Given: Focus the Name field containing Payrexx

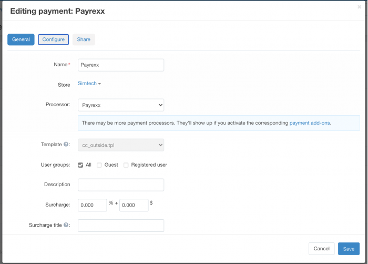Looking at the screenshot, I should click(x=121, y=65).
